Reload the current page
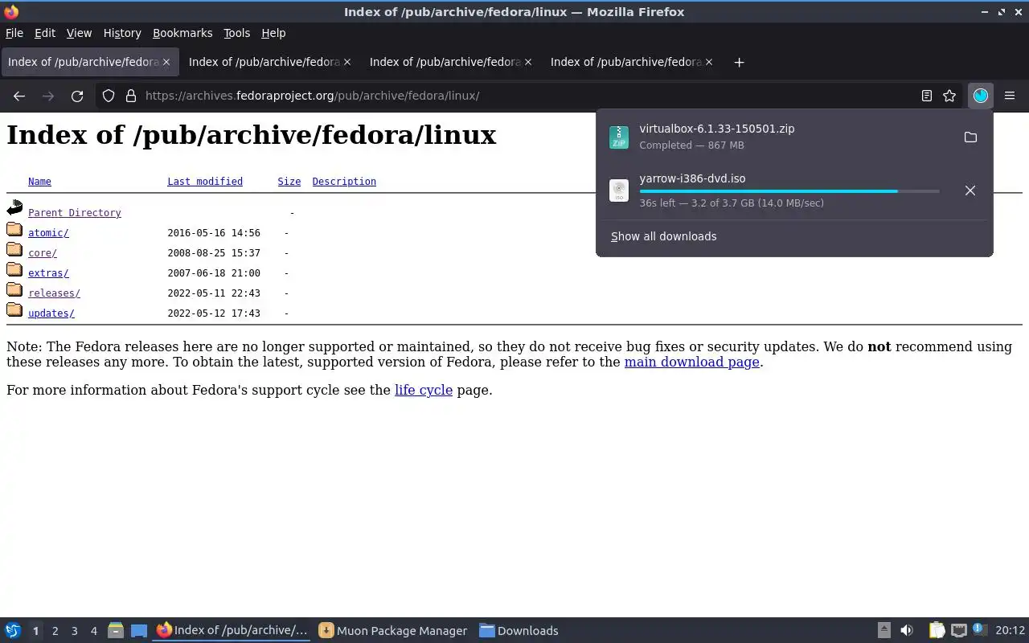The width and height of the screenshot is (1029, 643). pos(77,96)
